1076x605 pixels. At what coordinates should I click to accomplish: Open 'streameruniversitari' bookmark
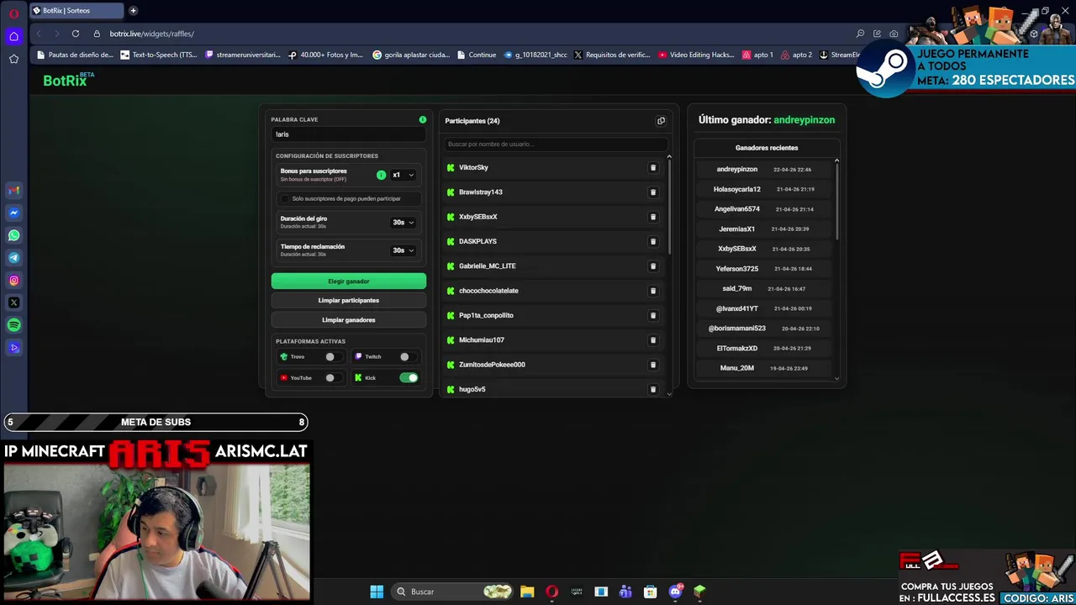coord(242,55)
